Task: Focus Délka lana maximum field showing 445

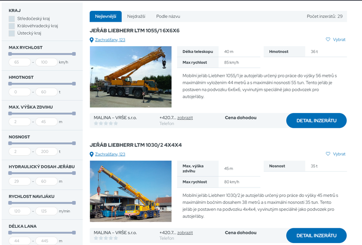Action: click(x=47, y=241)
